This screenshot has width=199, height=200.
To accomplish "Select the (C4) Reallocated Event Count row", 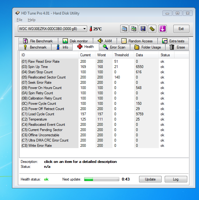I will [x=97, y=125].
